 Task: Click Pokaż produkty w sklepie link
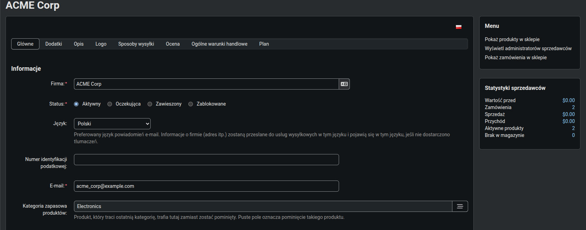point(512,39)
